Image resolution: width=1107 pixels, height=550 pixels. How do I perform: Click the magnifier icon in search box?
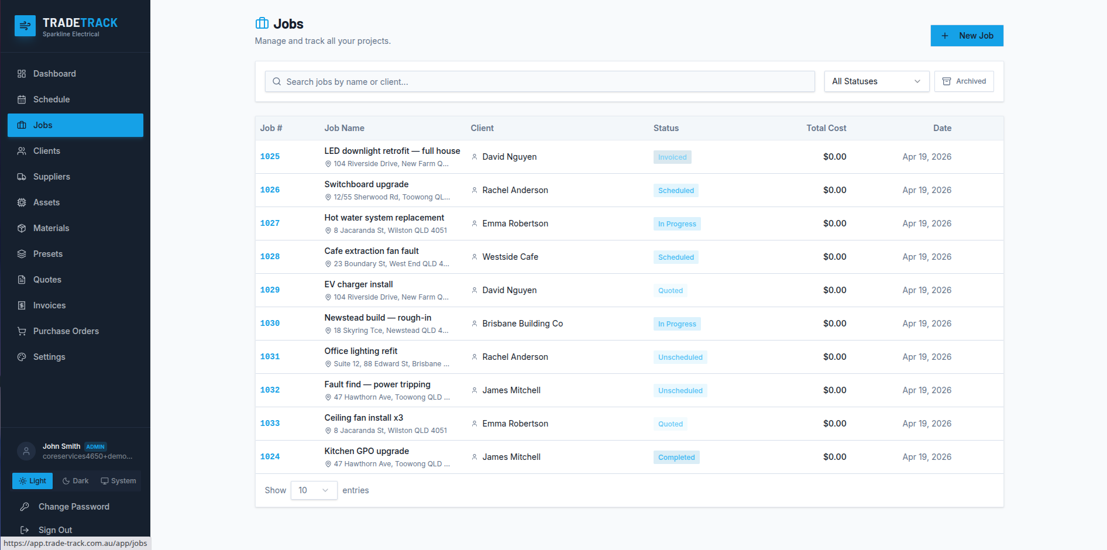[x=277, y=82]
